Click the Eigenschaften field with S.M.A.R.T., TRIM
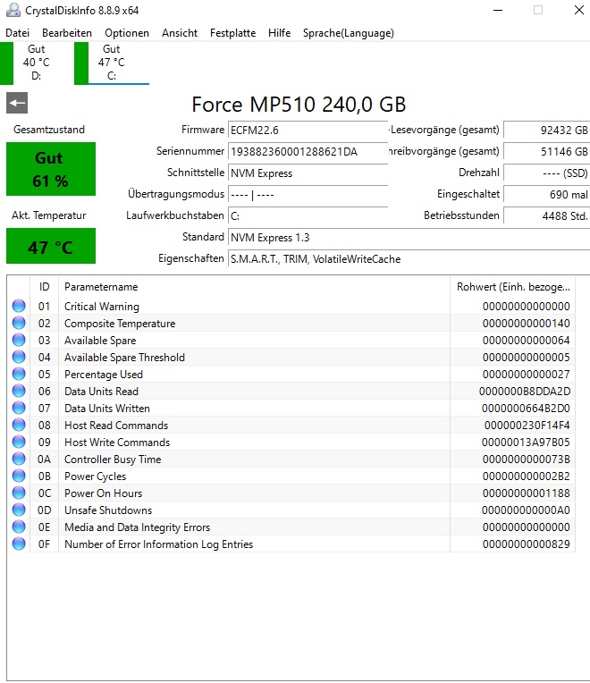The height and width of the screenshot is (683, 590). click(409, 259)
